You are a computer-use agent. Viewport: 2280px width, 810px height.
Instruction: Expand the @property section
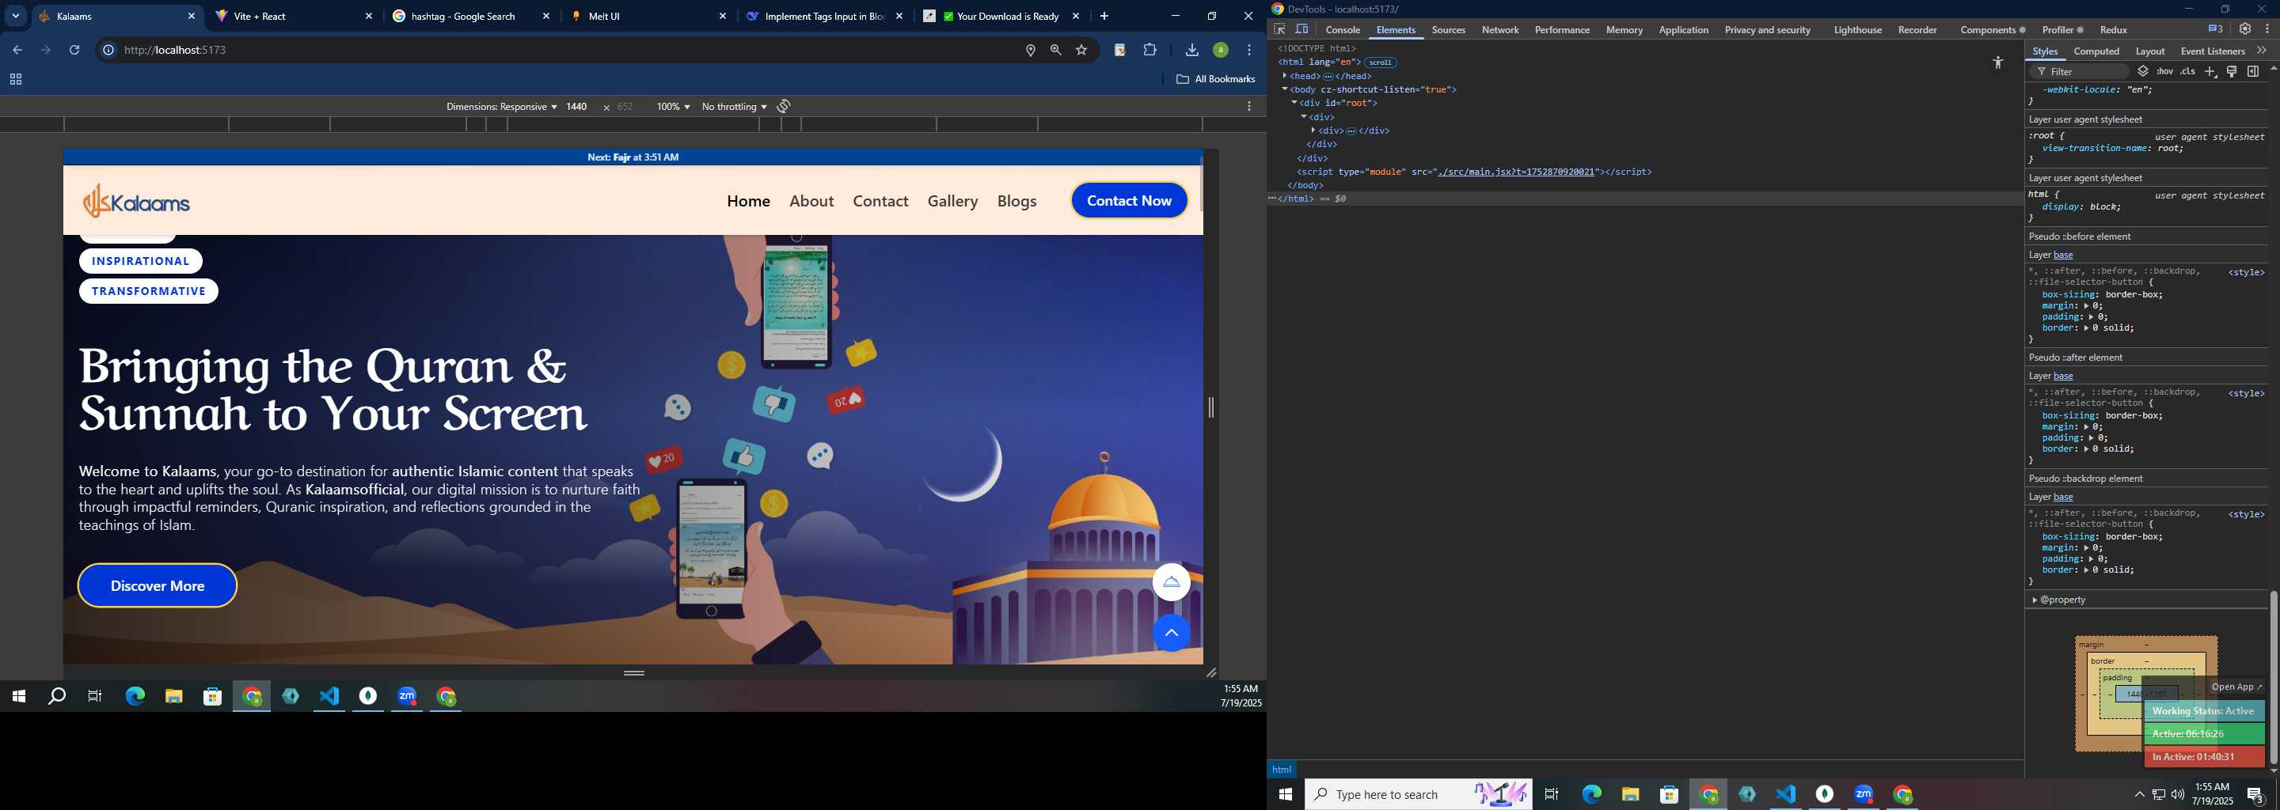[x=2035, y=600]
